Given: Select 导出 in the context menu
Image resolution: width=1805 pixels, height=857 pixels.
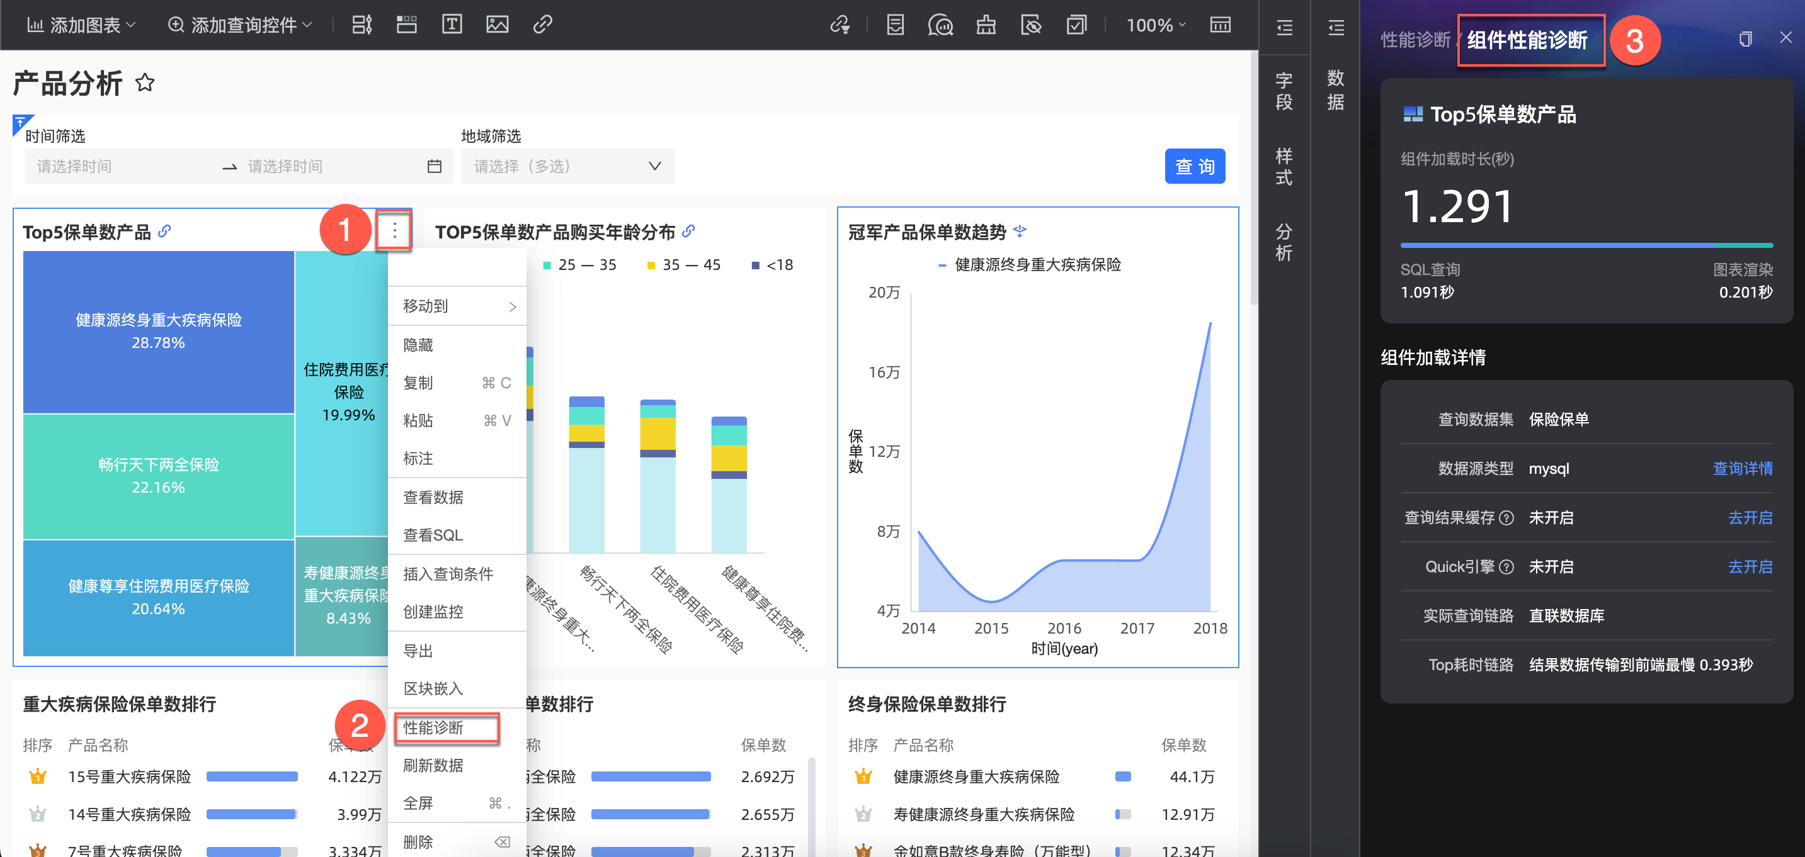Looking at the screenshot, I should coord(458,651).
